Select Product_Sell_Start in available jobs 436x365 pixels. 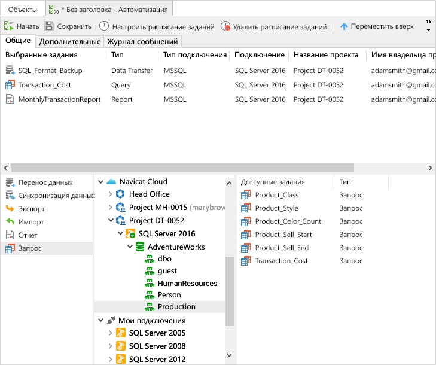[283, 235]
